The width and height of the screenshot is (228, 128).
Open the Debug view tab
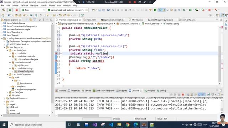tap(161, 91)
